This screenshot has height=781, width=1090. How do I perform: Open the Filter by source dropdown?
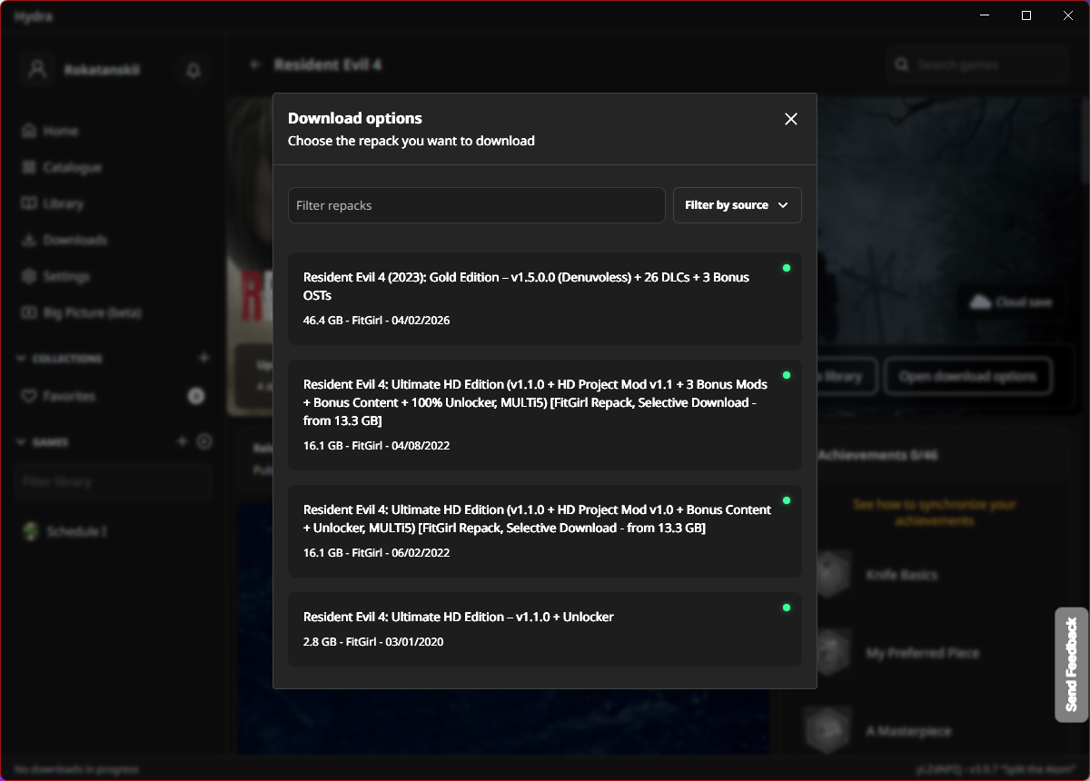[738, 205]
